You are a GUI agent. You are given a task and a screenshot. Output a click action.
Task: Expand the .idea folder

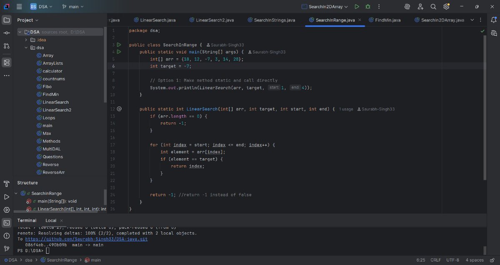coord(26,40)
